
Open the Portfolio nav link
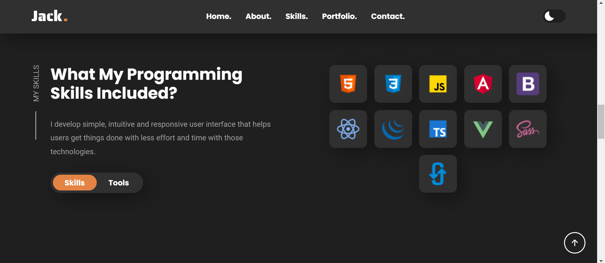[339, 16]
